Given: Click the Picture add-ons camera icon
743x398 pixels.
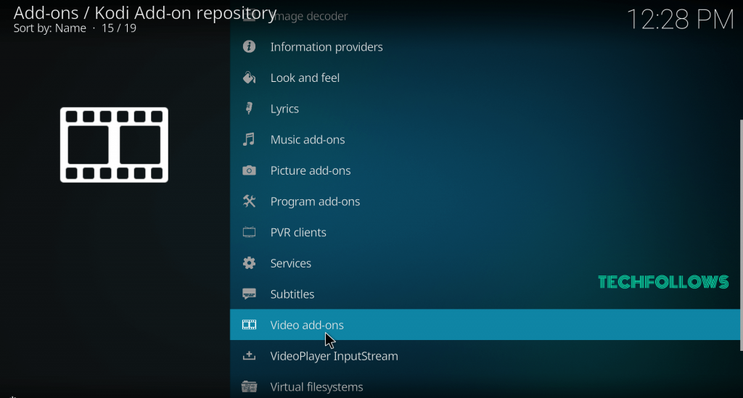Looking at the screenshot, I should click(249, 170).
